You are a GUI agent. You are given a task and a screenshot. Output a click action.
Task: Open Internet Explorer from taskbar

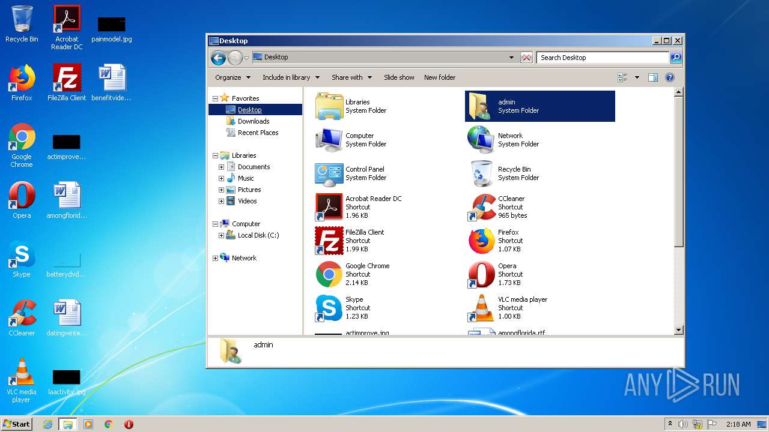(48, 424)
